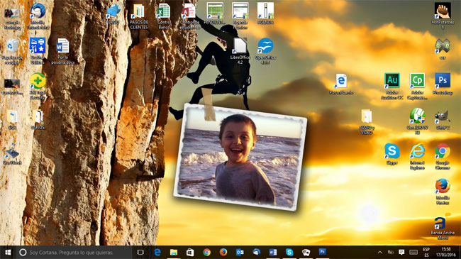Select the OpenOffice desktop shortcut

pos(265,52)
